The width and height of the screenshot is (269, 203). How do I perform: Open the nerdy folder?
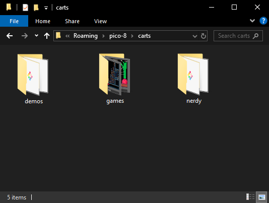193,78
